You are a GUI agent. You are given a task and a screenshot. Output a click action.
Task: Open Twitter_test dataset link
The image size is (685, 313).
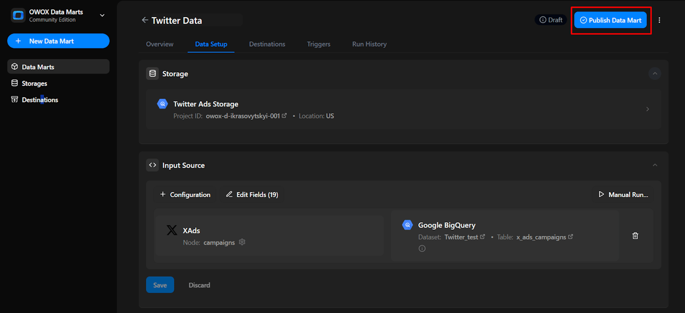tap(482, 237)
